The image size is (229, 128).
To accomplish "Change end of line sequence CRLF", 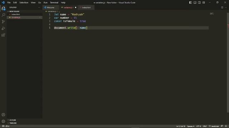I will tap(205, 126).
